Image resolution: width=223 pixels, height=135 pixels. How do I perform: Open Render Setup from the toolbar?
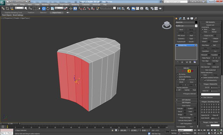coord(152,8)
